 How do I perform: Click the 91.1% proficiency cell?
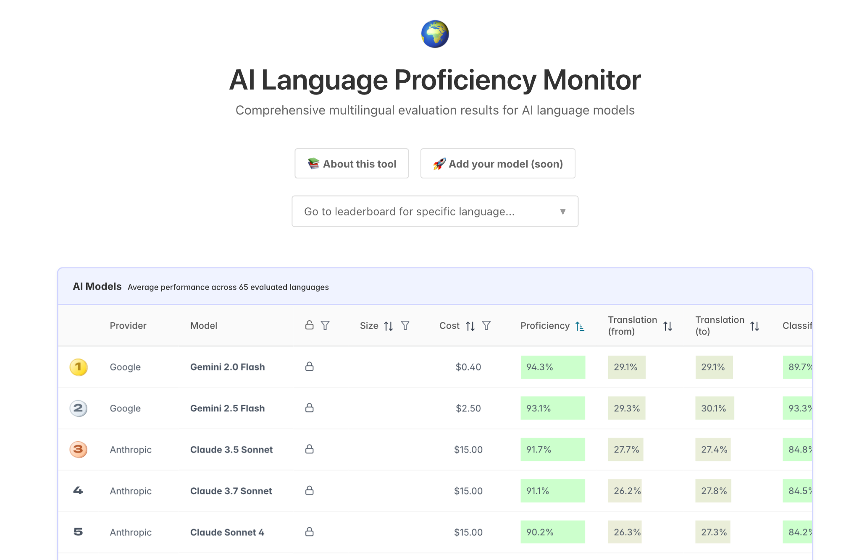pos(553,491)
